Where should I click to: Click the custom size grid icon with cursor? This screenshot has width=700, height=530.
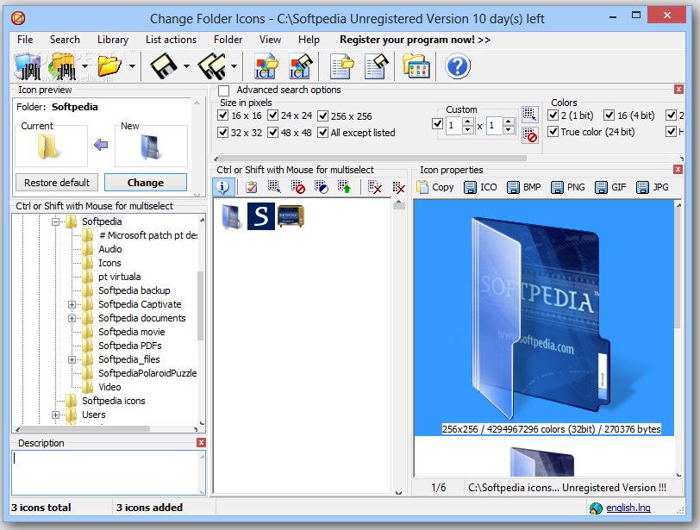[x=530, y=115]
